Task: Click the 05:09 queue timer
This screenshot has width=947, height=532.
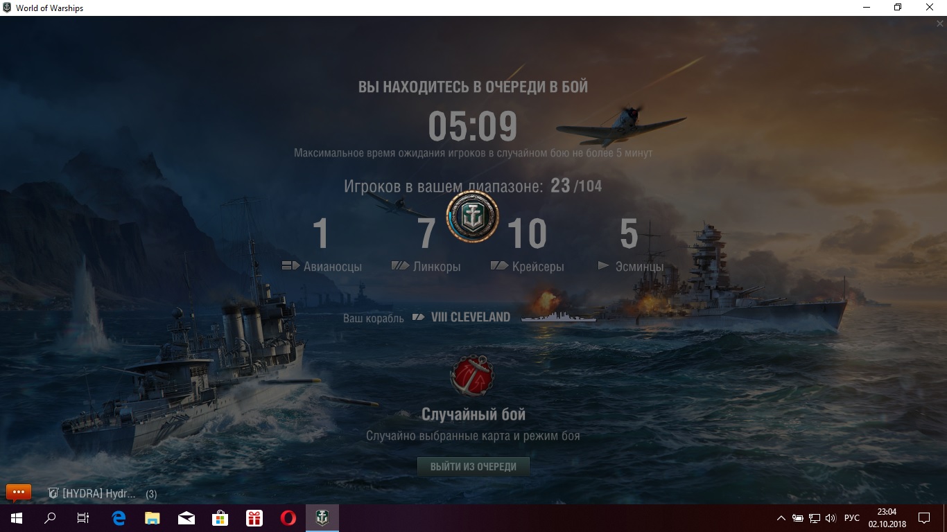Action: [473, 127]
